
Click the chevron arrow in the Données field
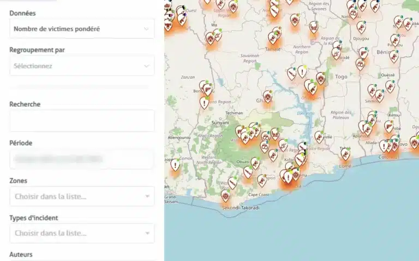(x=146, y=29)
